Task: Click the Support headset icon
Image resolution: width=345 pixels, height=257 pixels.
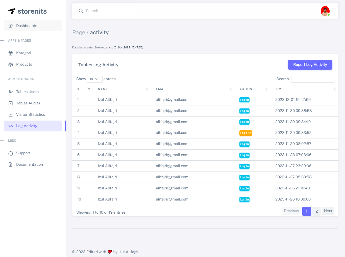Action: pos(11,153)
